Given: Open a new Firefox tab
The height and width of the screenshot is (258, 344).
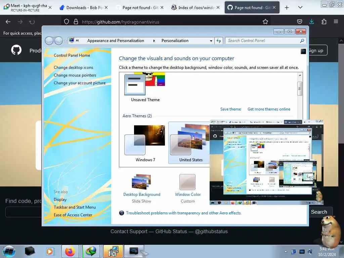Looking at the screenshot, I should point(287,8).
